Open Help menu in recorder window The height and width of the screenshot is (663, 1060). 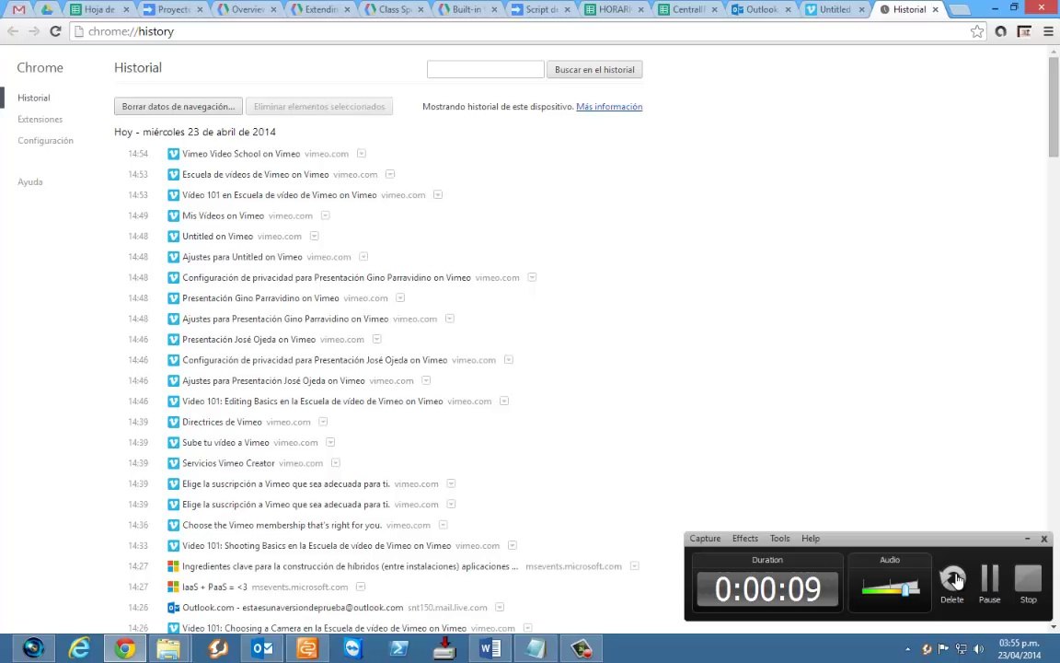(x=811, y=539)
